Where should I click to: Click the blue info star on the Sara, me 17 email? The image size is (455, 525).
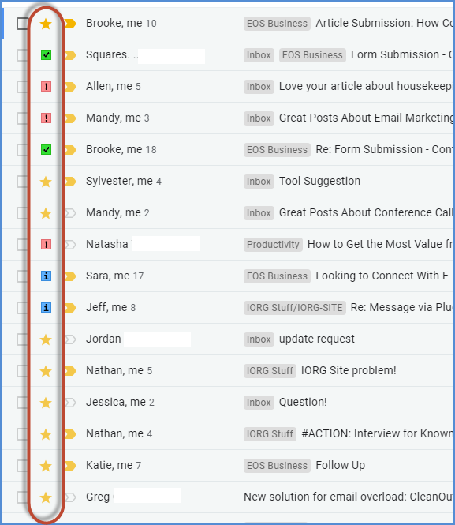[x=46, y=276]
